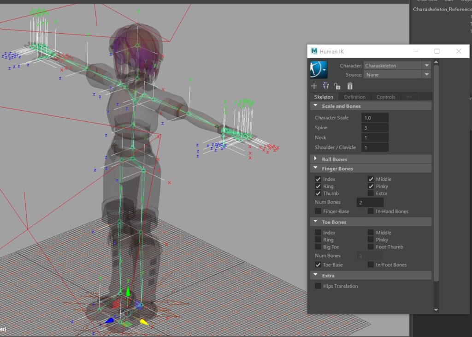Screen dimensions: 472x337
Task: Enable the Big Toe checkbox
Action: click(318, 247)
